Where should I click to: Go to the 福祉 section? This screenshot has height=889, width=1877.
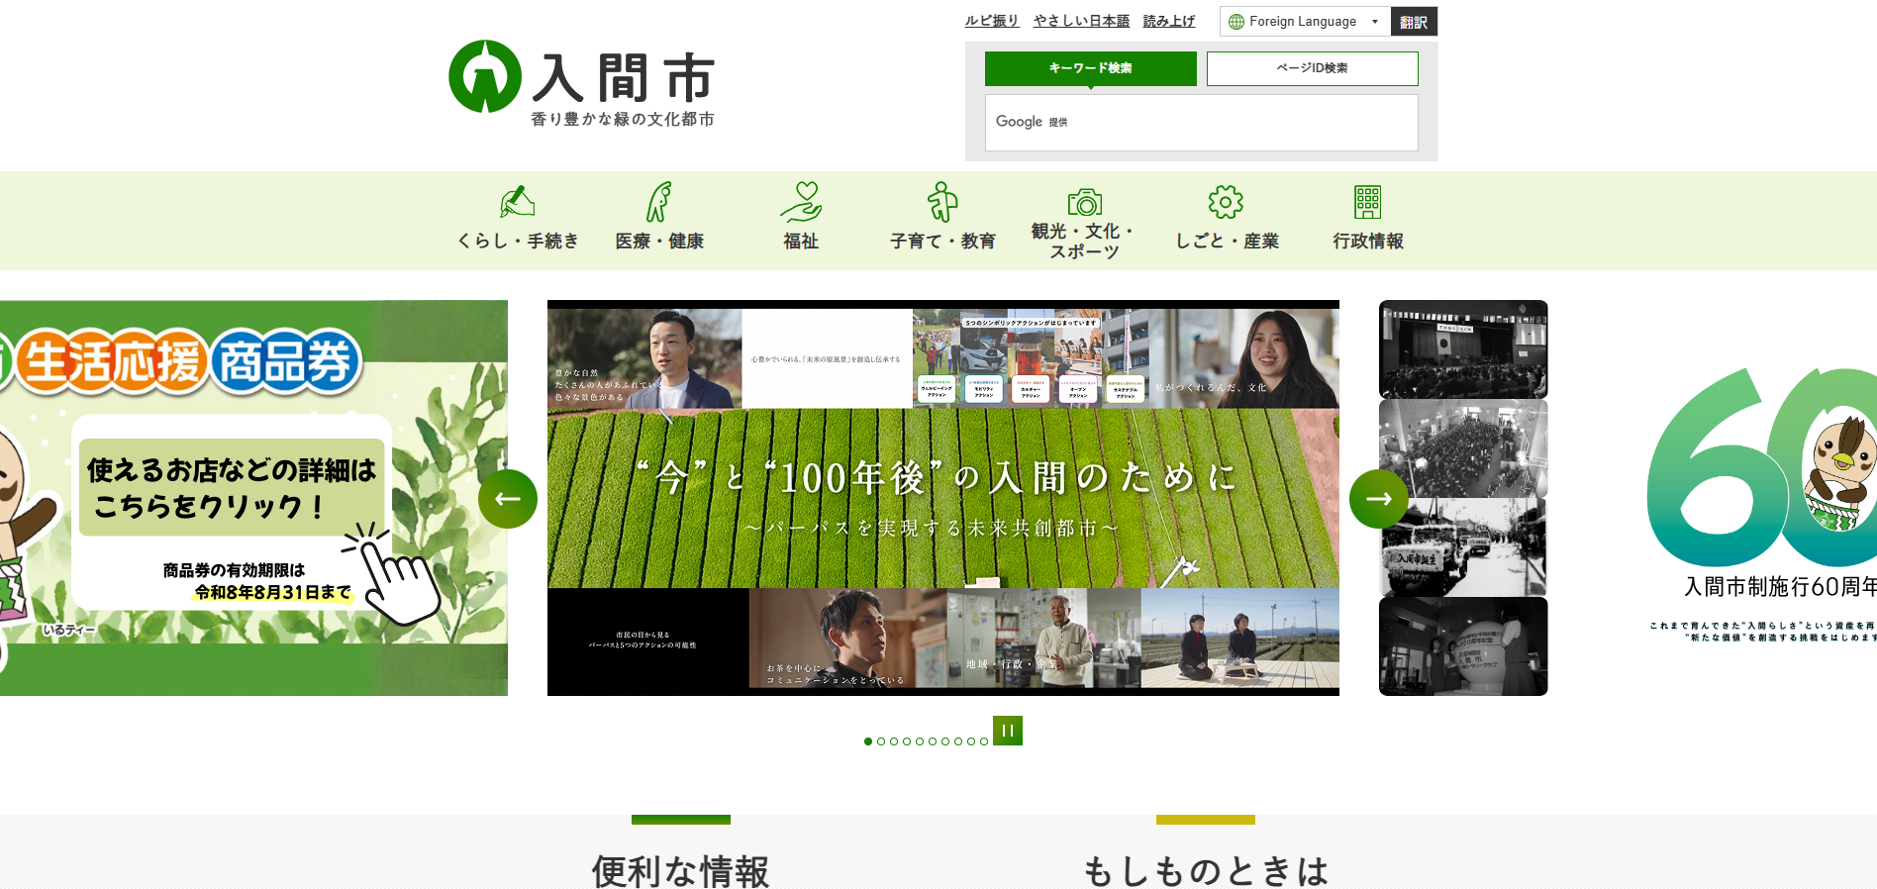[x=801, y=219]
